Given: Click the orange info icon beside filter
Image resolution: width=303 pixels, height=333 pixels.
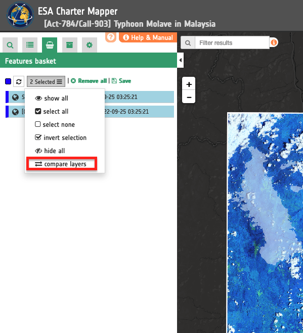Looking at the screenshot, I should (x=274, y=42).
